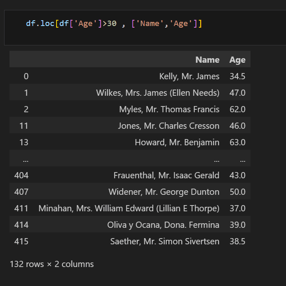The width and height of the screenshot is (286, 286).
Task: Select the Age column header
Action: click(x=237, y=60)
